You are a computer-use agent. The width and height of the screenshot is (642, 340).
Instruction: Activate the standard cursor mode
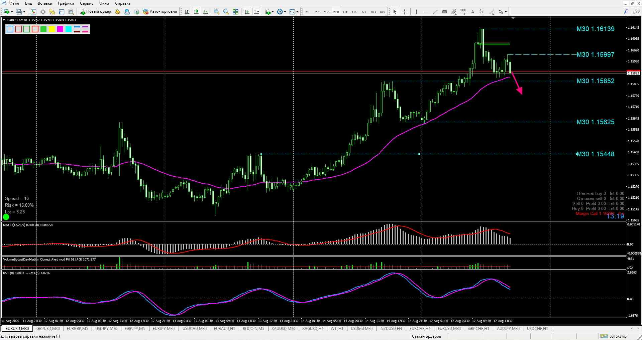(395, 12)
